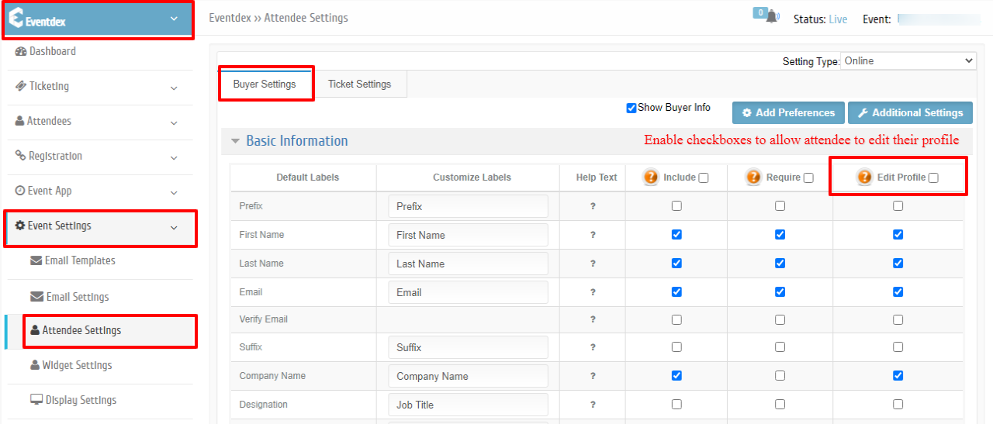Click the orange help icon beside Include
993x424 pixels.
click(x=651, y=177)
